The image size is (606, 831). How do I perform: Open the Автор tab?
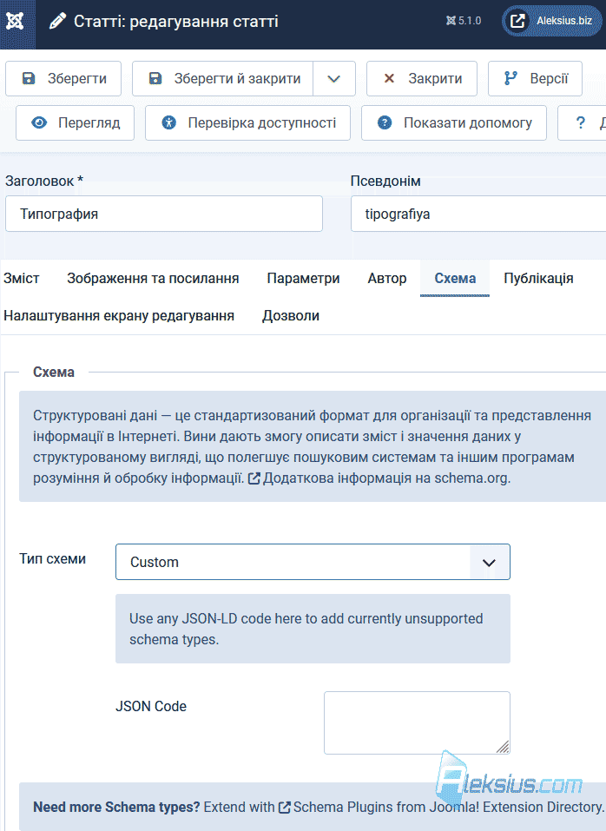tap(387, 278)
